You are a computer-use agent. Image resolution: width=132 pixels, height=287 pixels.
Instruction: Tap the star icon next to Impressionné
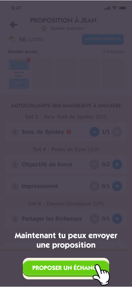[15, 186]
